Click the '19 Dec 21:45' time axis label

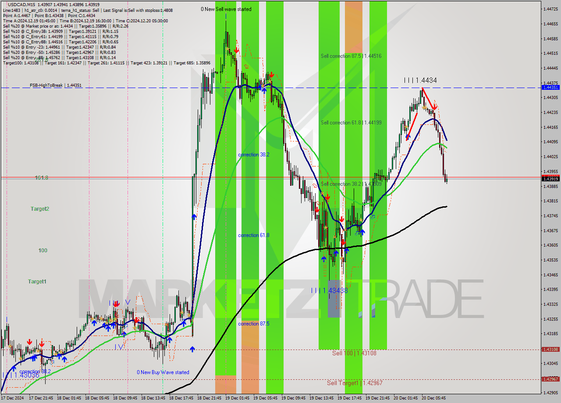[x=378, y=398]
